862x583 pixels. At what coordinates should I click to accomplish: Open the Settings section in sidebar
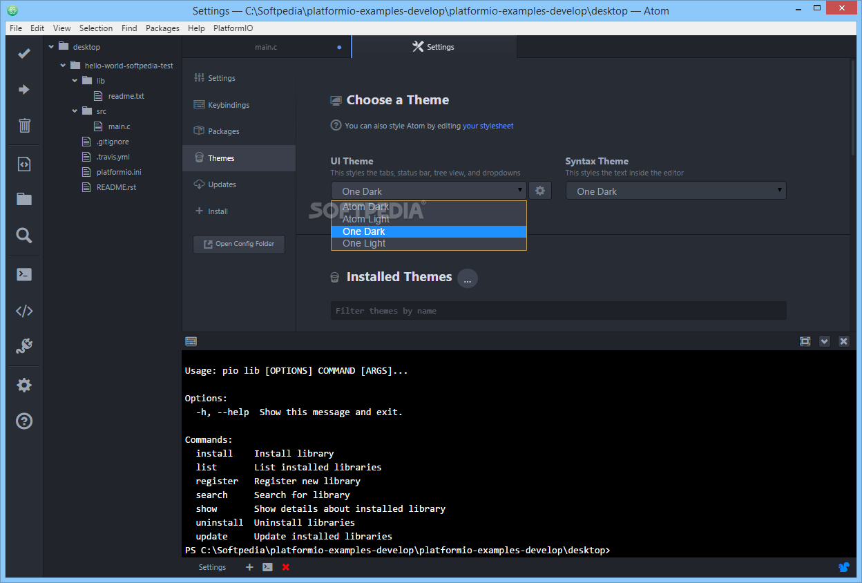[x=239, y=78]
